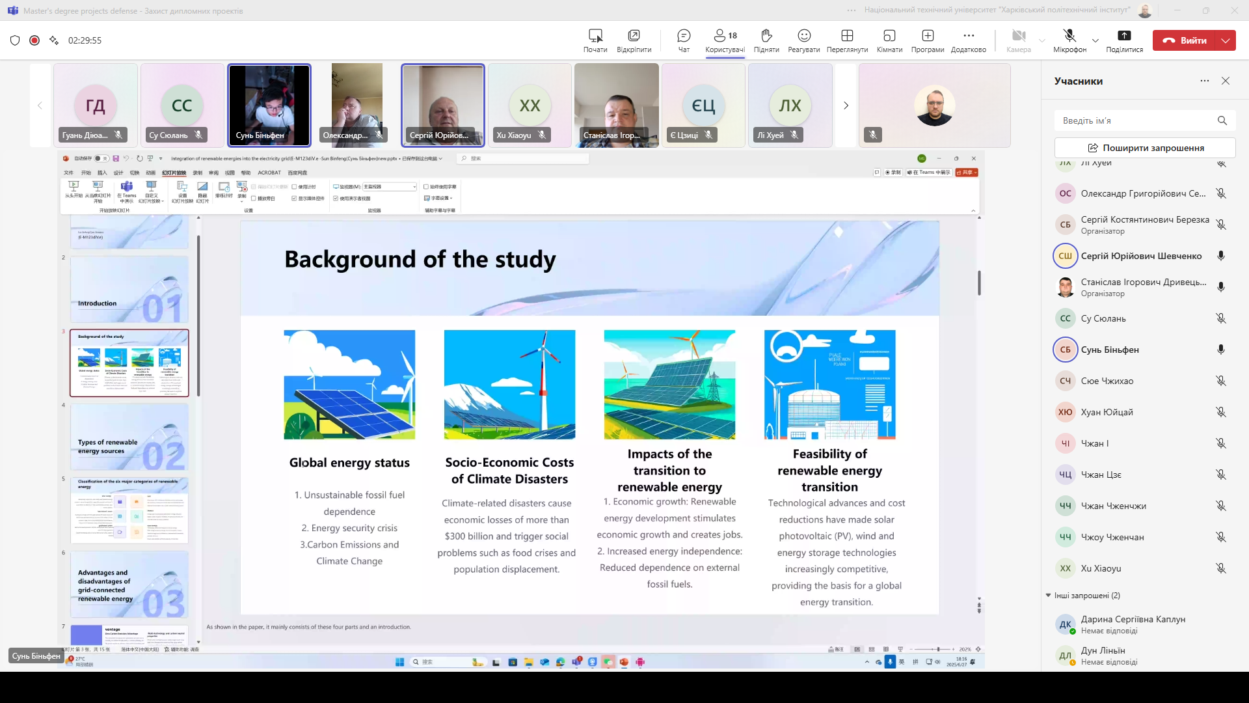This screenshot has height=703, width=1249.
Task: Click the red recording indicator icon
Action: pyautogui.click(x=34, y=40)
